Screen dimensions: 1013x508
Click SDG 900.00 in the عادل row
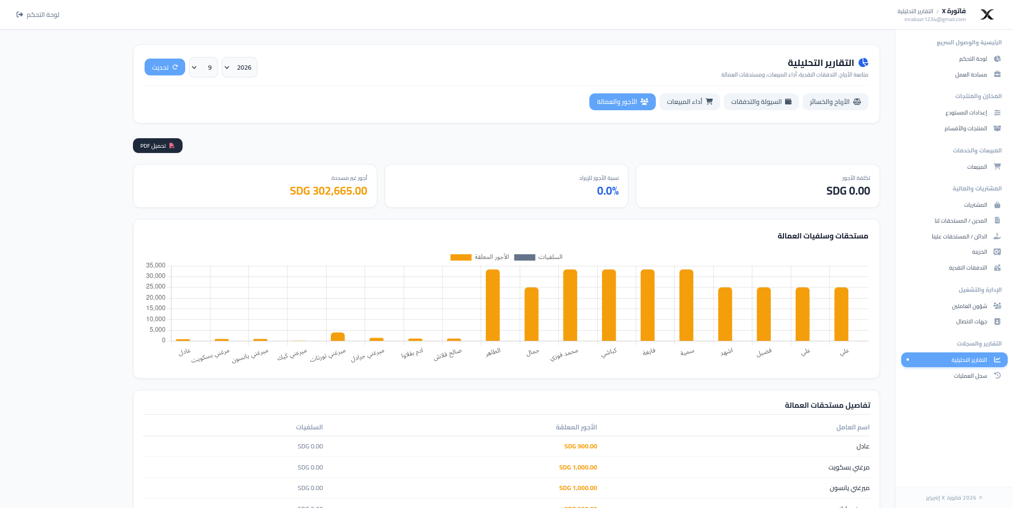pyautogui.click(x=580, y=446)
